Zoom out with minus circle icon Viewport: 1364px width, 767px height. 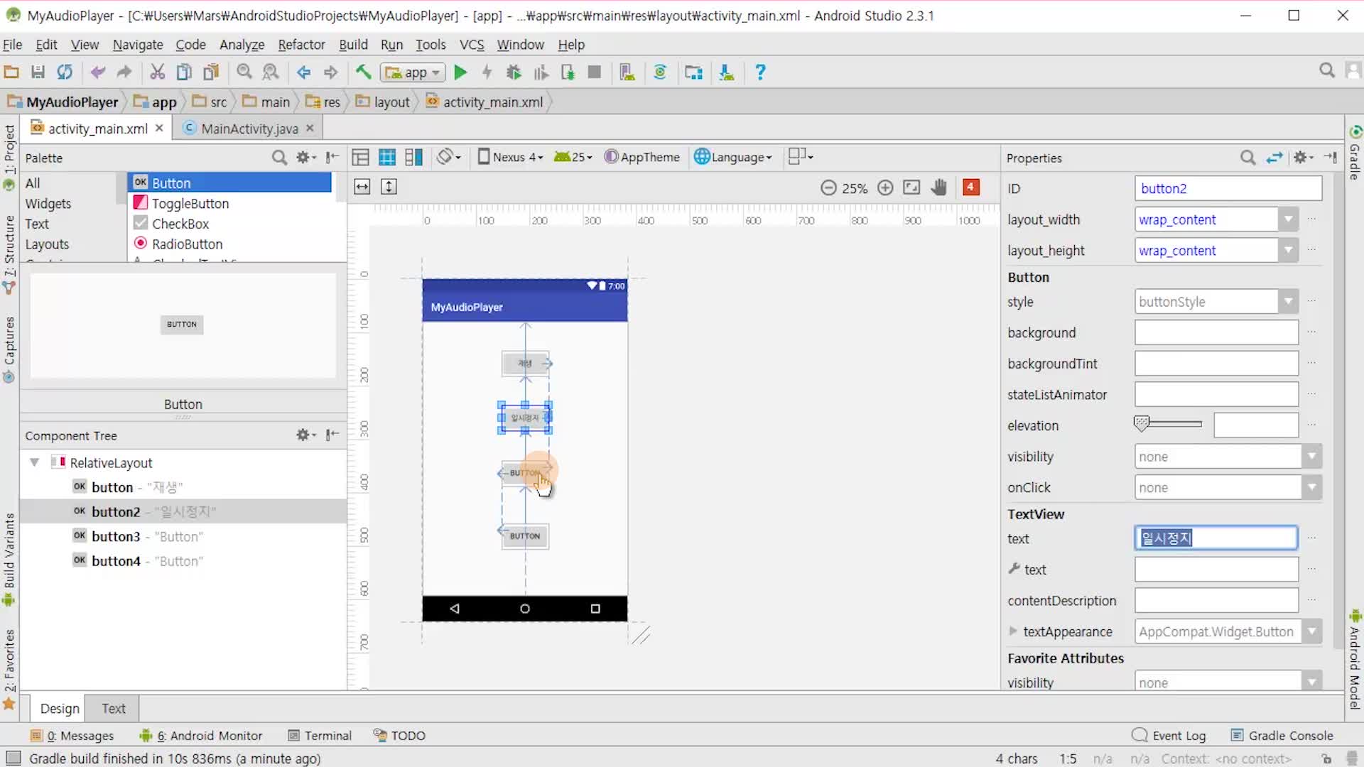pos(828,188)
